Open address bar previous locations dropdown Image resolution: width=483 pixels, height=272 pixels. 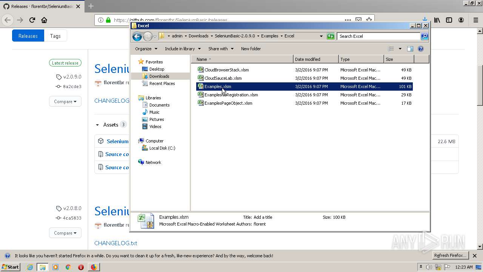321,36
